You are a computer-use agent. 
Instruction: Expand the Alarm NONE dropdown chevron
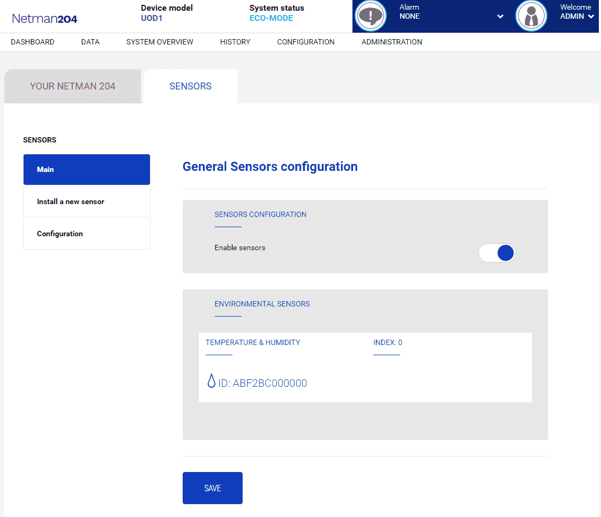coord(500,17)
